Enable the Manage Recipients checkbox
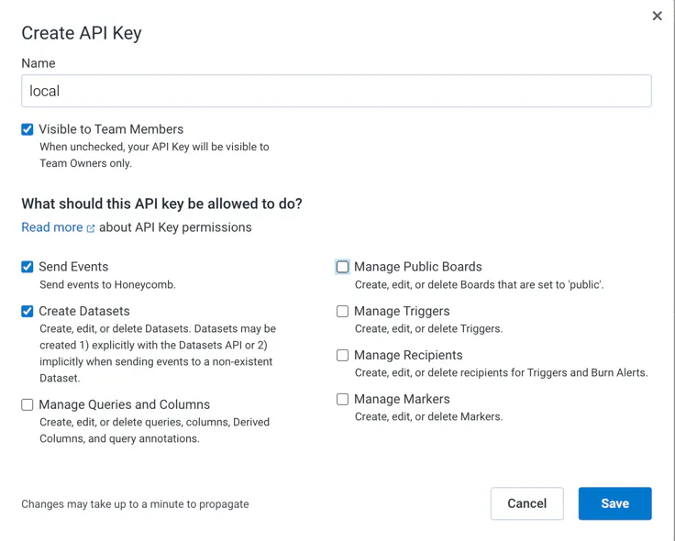The height and width of the screenshot is (541, 675). pyautogui.click(x=342, y=355)
